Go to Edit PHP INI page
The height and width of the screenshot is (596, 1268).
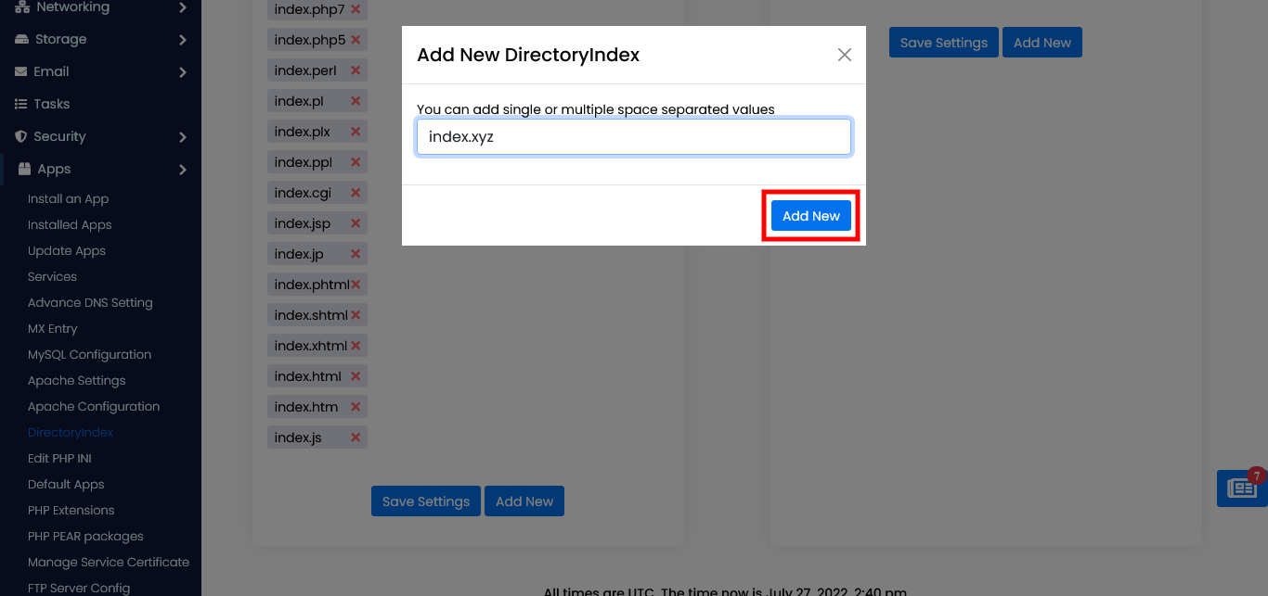point(59,458)
